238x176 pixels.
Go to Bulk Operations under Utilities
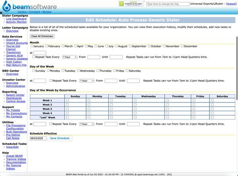[17, 132]
